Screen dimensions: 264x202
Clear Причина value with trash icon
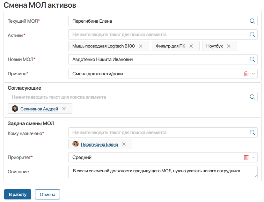click(x=246, y=74)
